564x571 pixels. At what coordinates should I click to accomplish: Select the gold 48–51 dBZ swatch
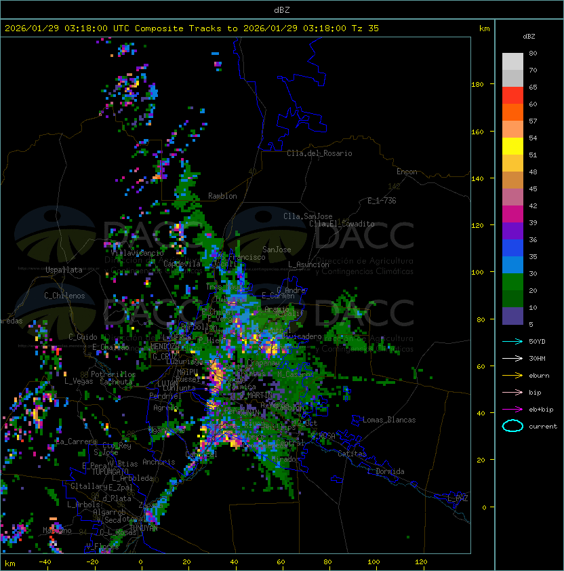coord(512,163)
